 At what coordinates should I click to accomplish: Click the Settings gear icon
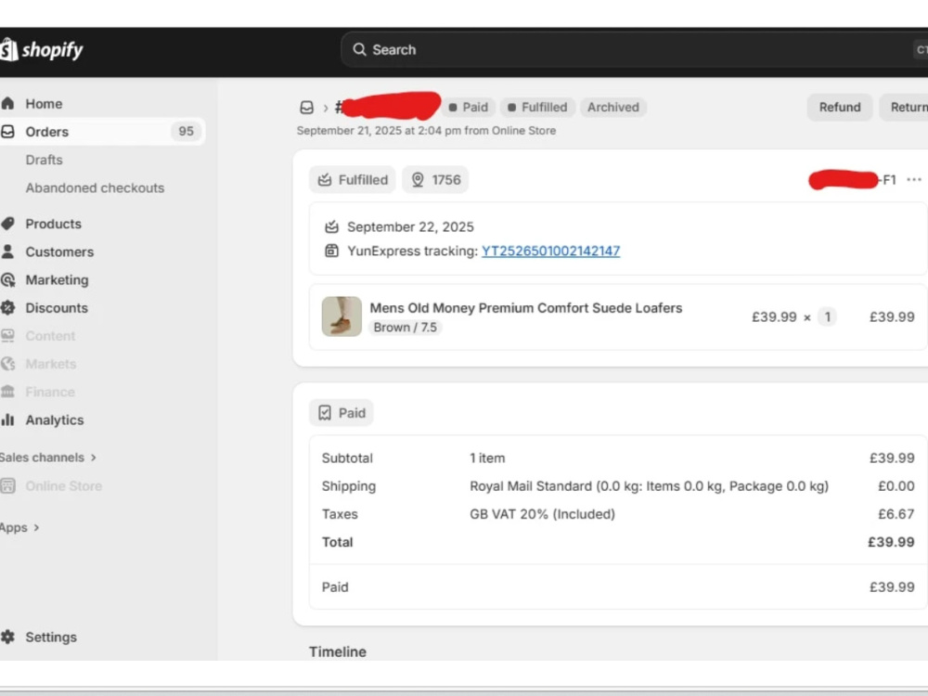click(x=7, y=637)
